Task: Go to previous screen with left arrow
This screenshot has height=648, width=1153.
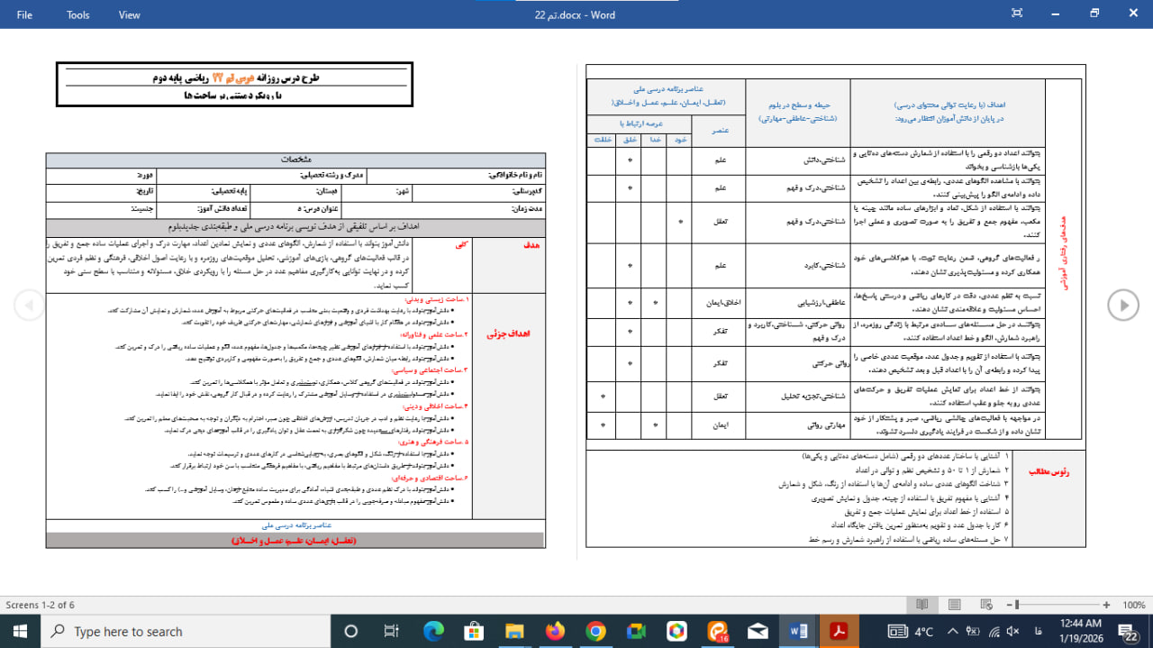Action: click(x=29, y=305)
